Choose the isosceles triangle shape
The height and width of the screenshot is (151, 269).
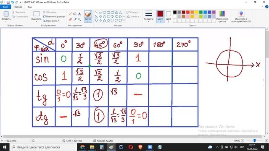click(120, 13)
